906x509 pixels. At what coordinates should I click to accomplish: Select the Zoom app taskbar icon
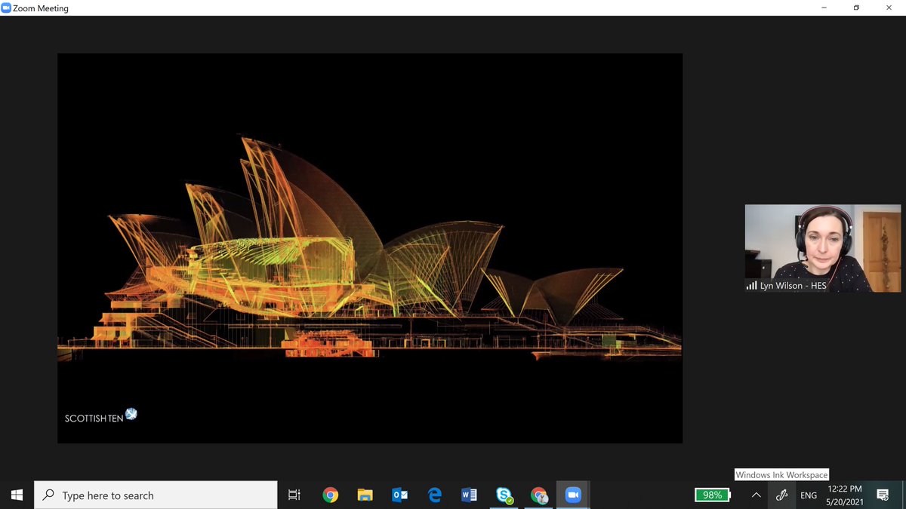click(573, 495)
